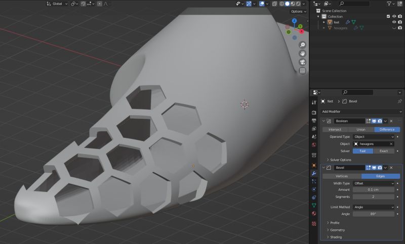Open the Add Modifier dropdown
The width and height of the screenshot is (405, 244).
[x=361, y=112]
